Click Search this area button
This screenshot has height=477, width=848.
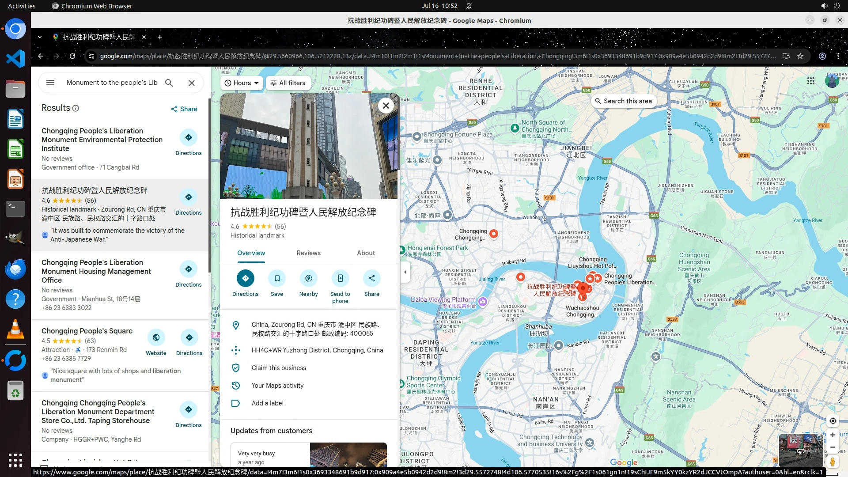point(623,101)
